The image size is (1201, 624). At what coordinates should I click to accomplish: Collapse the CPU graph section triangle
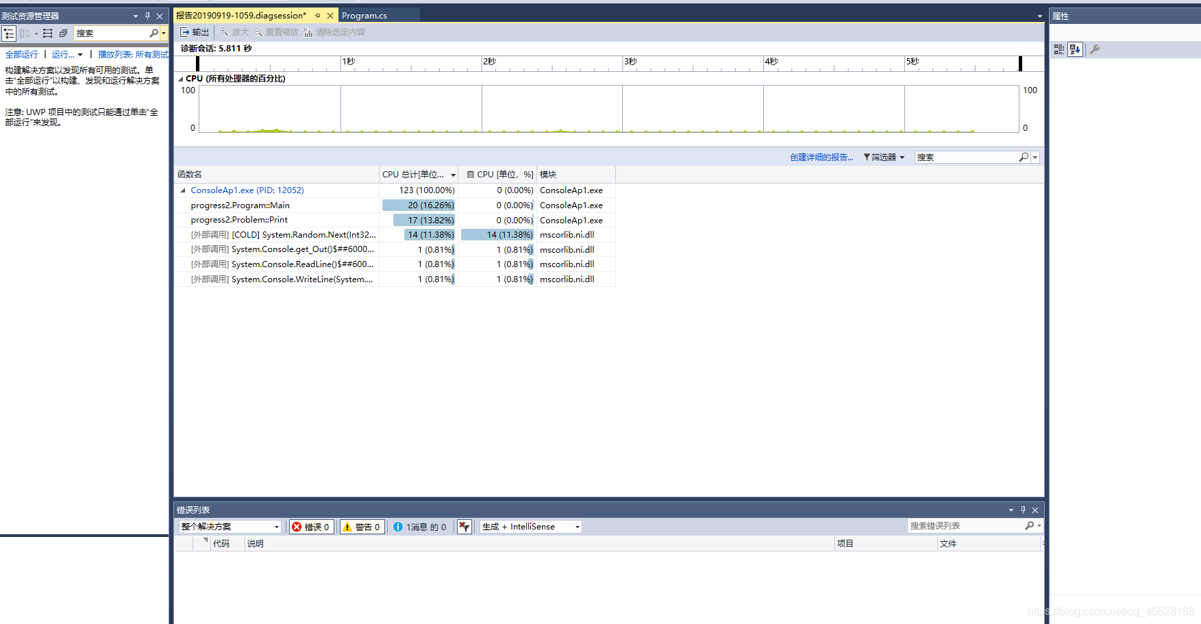(x=181, y=79)
